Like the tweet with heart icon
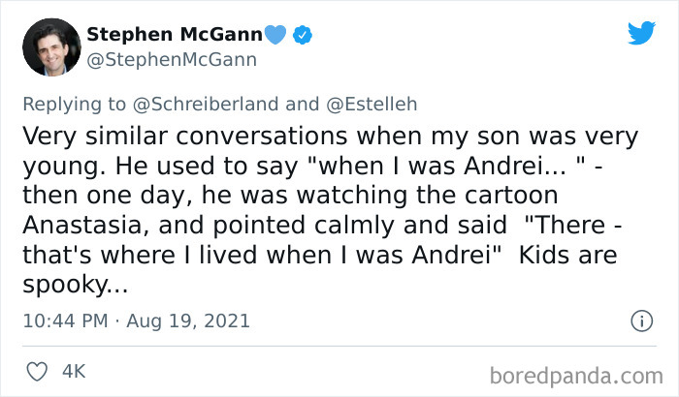Viewport: 679px width, 397px height. pyautogui.click(x=39, y=371)
